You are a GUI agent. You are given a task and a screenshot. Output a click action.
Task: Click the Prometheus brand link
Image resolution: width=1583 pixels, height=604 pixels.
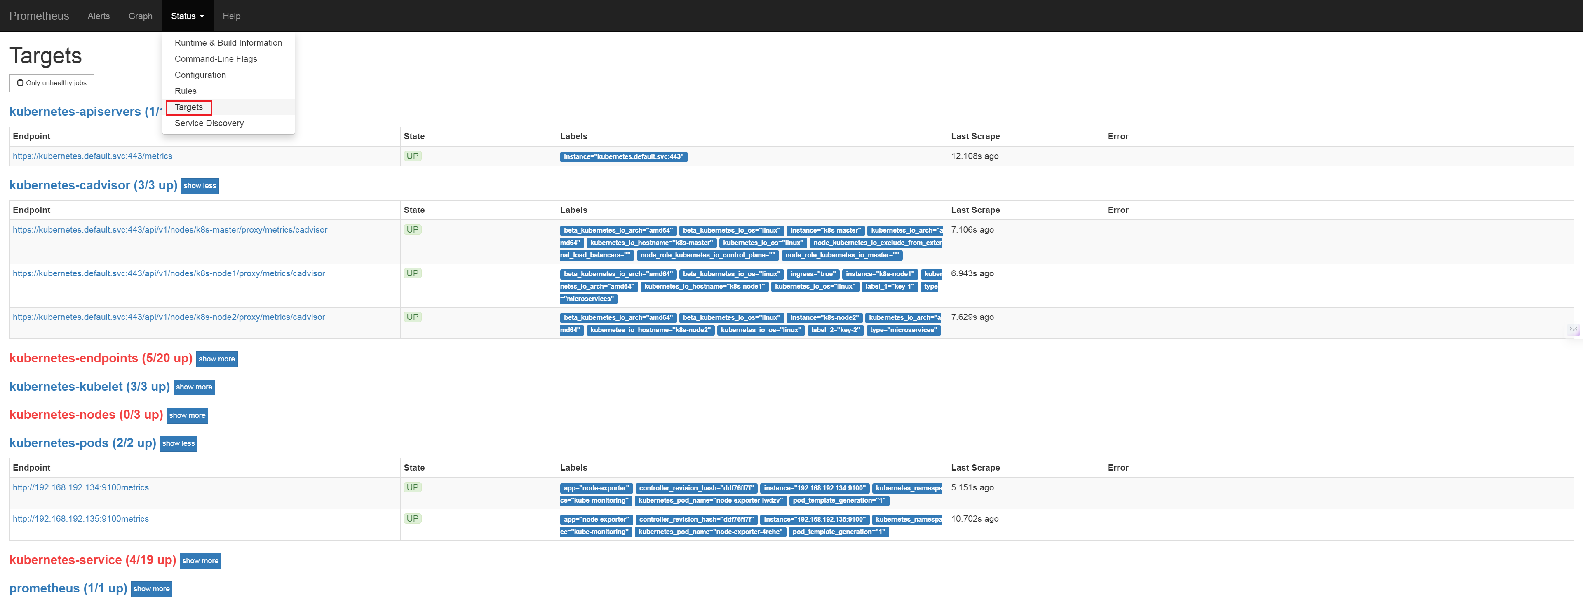[39, 16]
